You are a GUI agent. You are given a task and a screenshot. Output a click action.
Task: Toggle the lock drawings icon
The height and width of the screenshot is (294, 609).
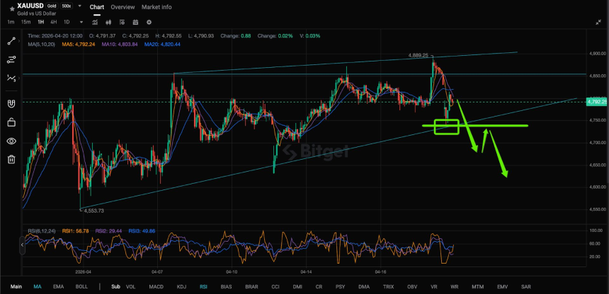[x=11, y=122]
